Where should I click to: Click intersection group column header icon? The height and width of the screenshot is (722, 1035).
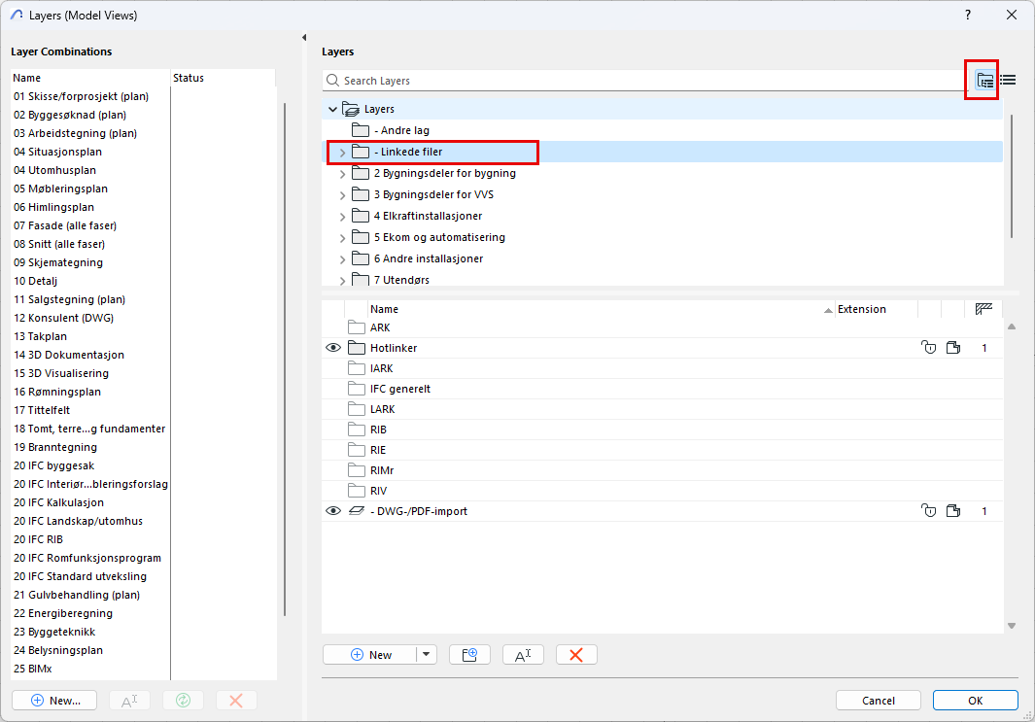tap(983, 309)
